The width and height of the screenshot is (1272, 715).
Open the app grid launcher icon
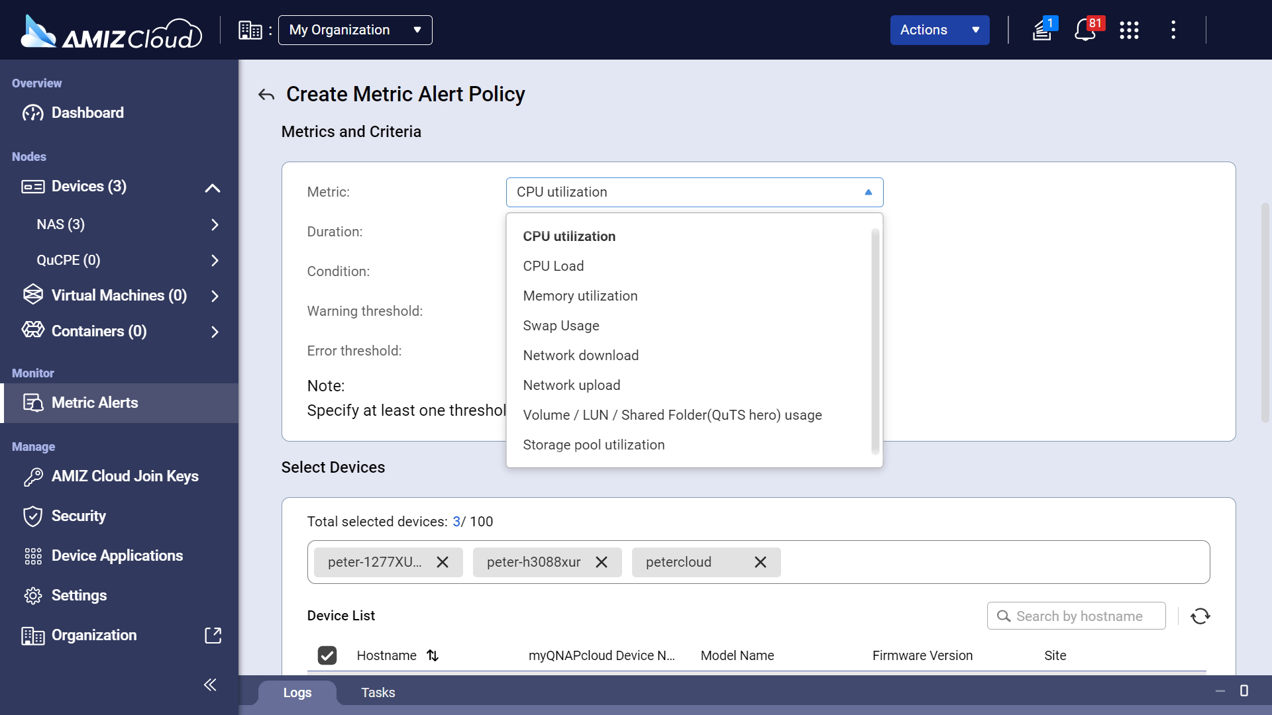tap(1129, 30)
